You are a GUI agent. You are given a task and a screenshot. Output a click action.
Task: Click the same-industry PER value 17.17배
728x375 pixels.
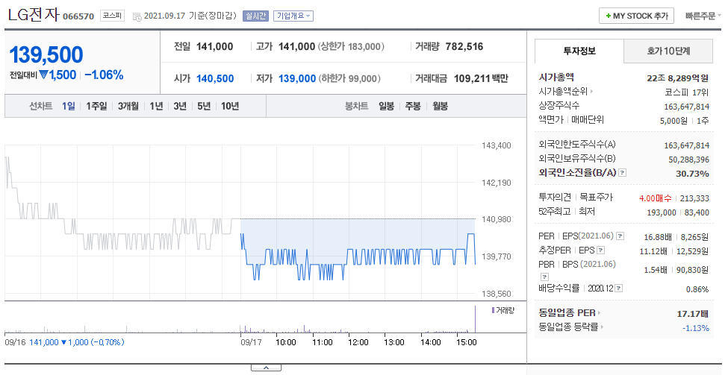point(693,314)
